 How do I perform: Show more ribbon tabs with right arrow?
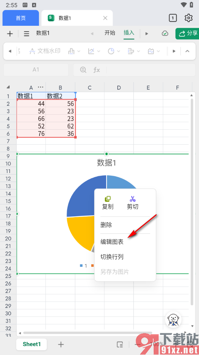tap(147, 34)
